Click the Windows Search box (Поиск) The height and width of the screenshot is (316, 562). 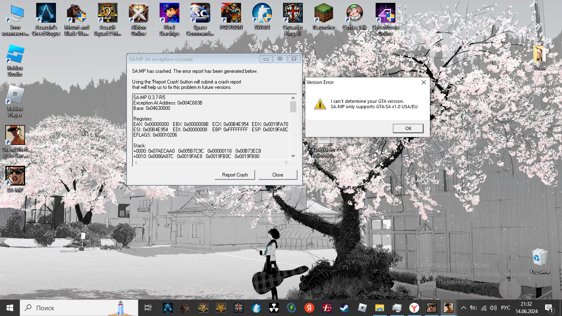click(x=78, y=308)
